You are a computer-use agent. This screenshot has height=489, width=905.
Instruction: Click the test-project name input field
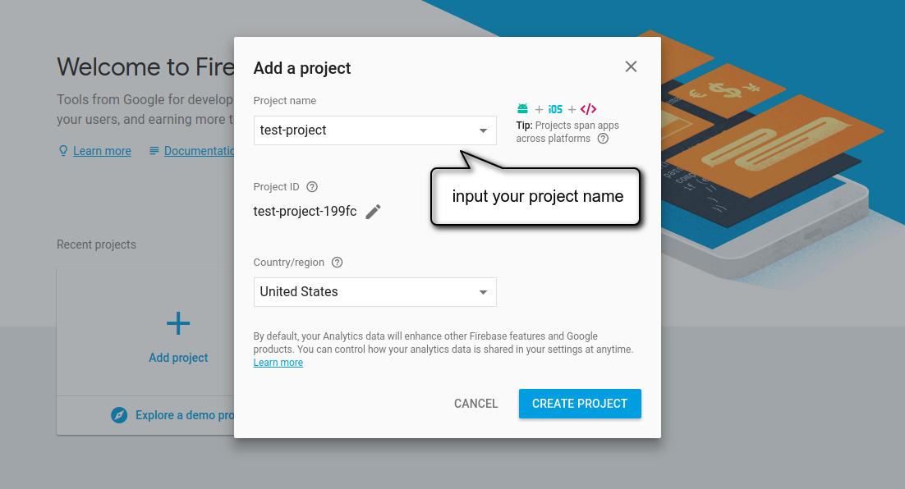pos(361,130)
